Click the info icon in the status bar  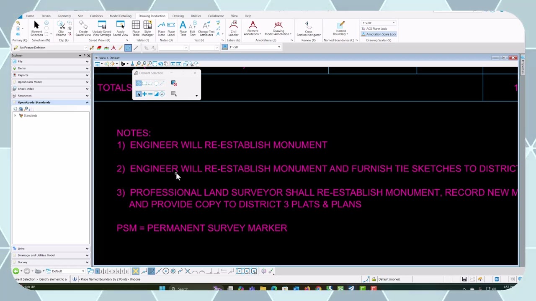[x=75, y=279]
